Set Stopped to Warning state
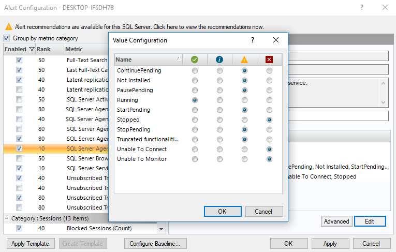The image size is (396, 252). (x=244, y=120)
